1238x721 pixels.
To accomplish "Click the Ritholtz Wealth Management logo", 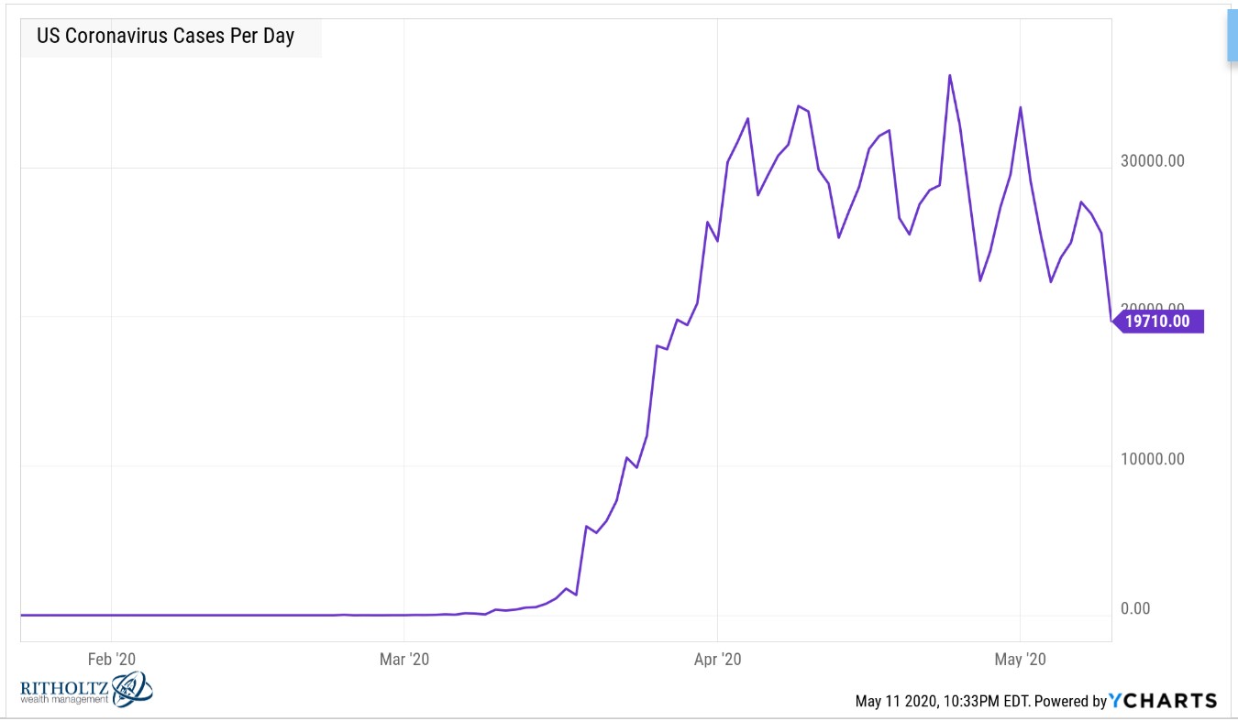I will (86, 689).
